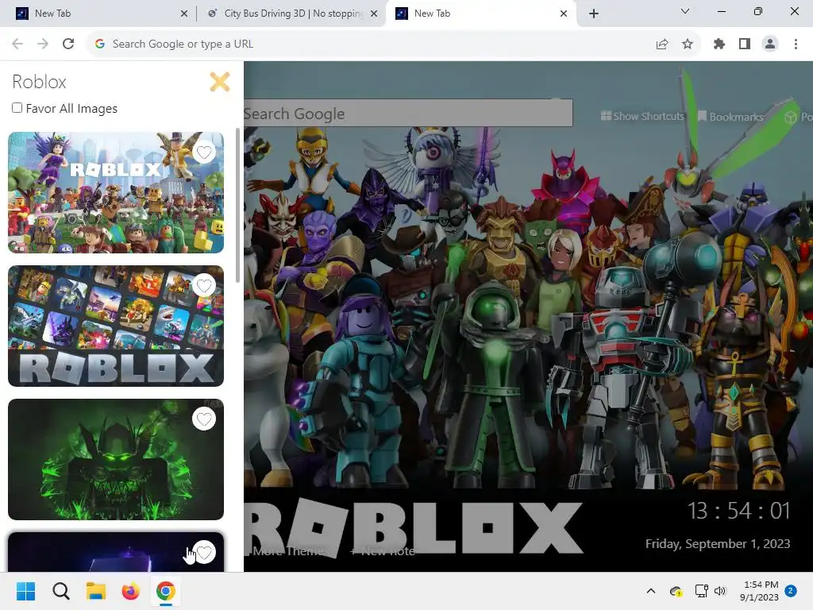Open a new browser tab
The height and width of the screenshot is (610, 813).
click(594, 14)
